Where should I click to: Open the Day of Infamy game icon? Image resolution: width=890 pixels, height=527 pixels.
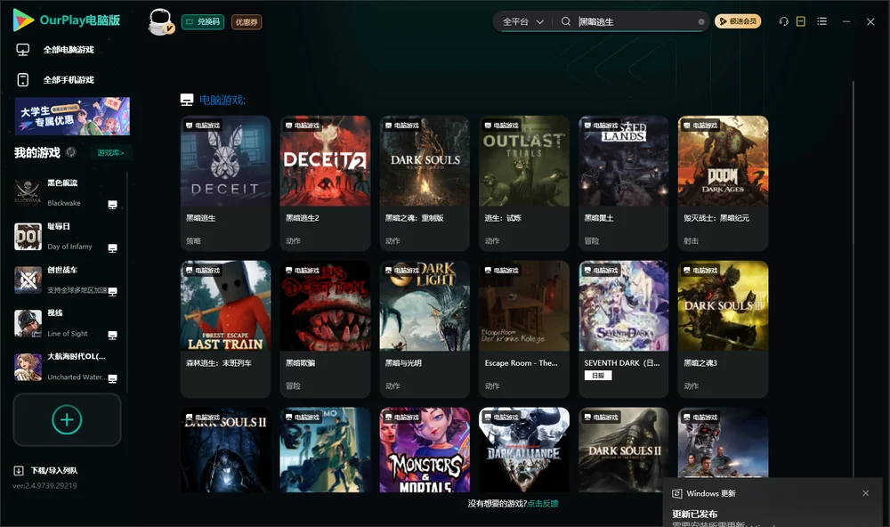click(28, 236)
